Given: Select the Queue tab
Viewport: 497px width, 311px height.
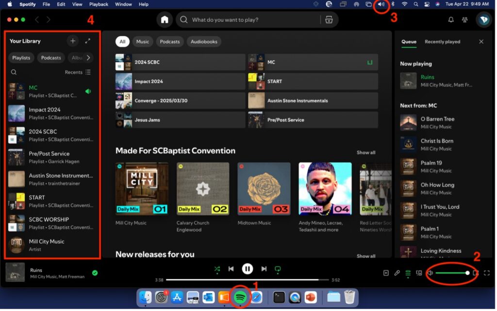Looking at the screenshot, I should pyautogui.click(x=409, y=42).
